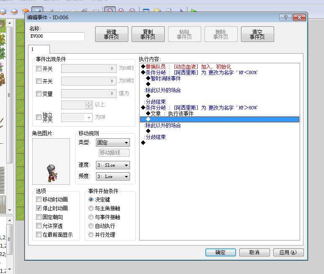The height and width of the screenshot is (274, 324).
Task: Enable the first 开关 condition checkbox
Action: pos(39,69)
